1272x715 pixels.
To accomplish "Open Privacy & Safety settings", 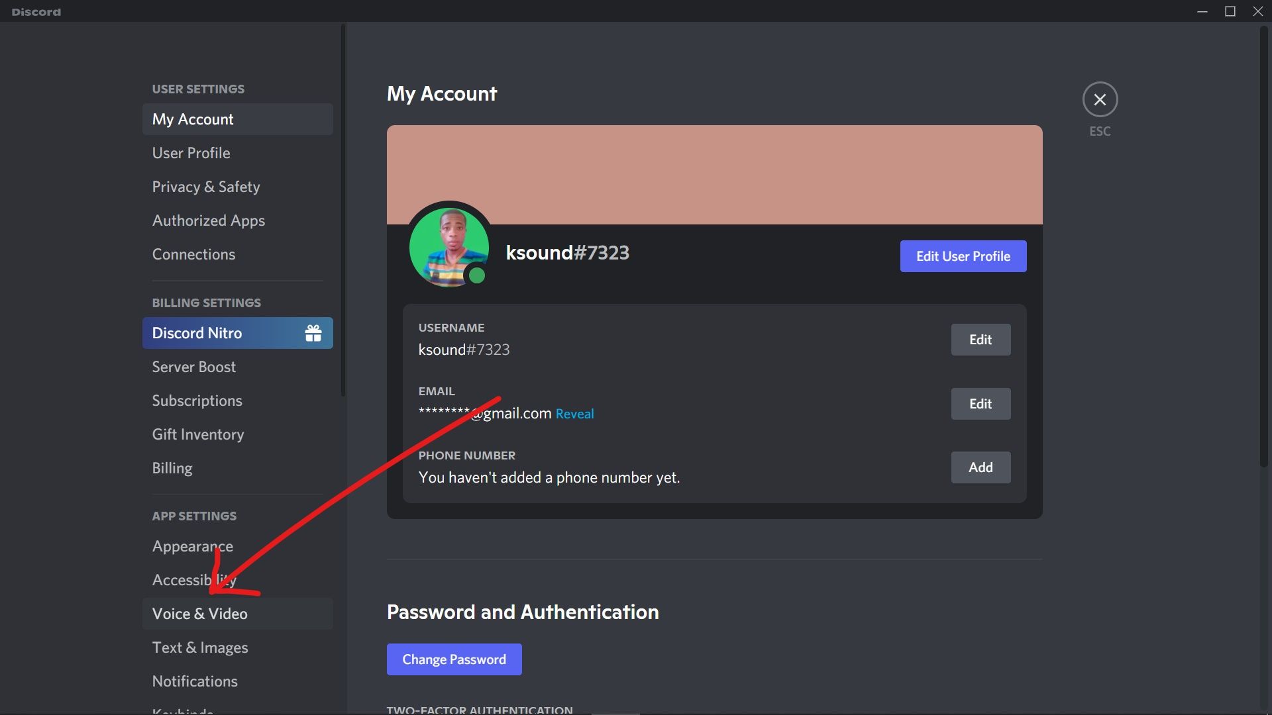I will 205,187.
